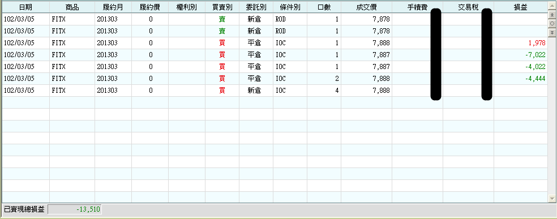Click the double-down page-down scroll icon
557x219 pixels.
552,32
